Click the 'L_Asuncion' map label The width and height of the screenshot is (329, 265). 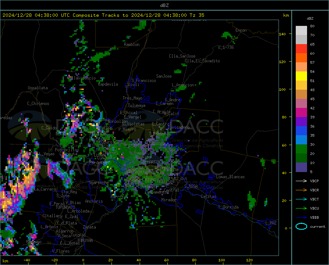pyautogui.click(x=183, y=85)
